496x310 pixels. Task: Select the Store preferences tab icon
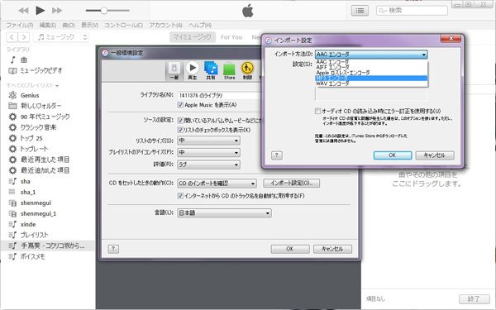(x=229, y=71)
